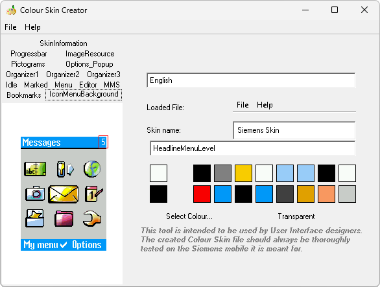The width and height of the screenshot is (380, 287).
Task: Click the English language field
Action: click(x=251, y=80)
